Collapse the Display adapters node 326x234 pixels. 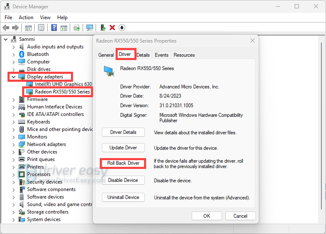(14, 77)
